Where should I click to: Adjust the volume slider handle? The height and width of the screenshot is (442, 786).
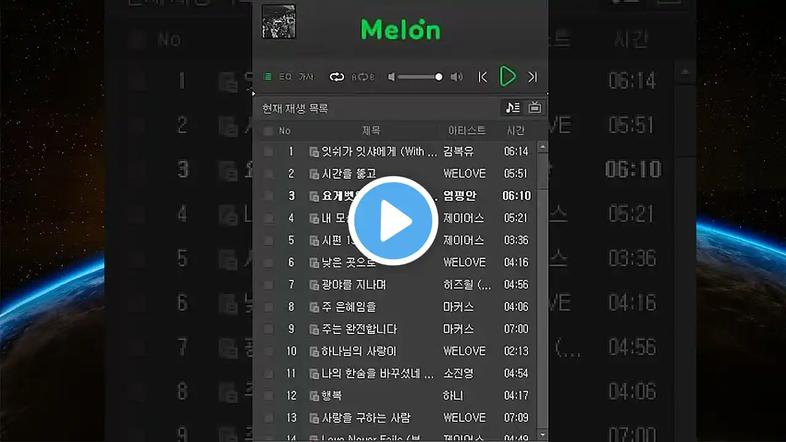click(438, 77)
